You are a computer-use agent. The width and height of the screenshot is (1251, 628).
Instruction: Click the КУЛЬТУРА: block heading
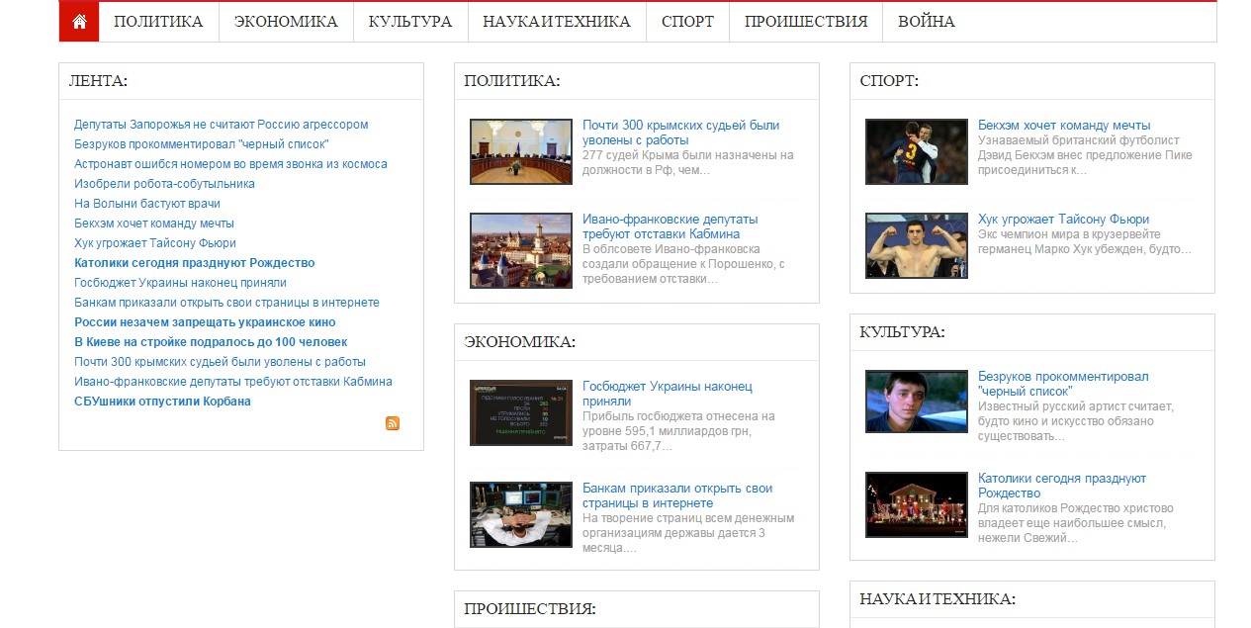(902, 332)
